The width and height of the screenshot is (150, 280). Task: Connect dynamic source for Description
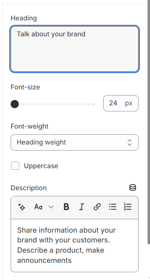coord(132,188)
